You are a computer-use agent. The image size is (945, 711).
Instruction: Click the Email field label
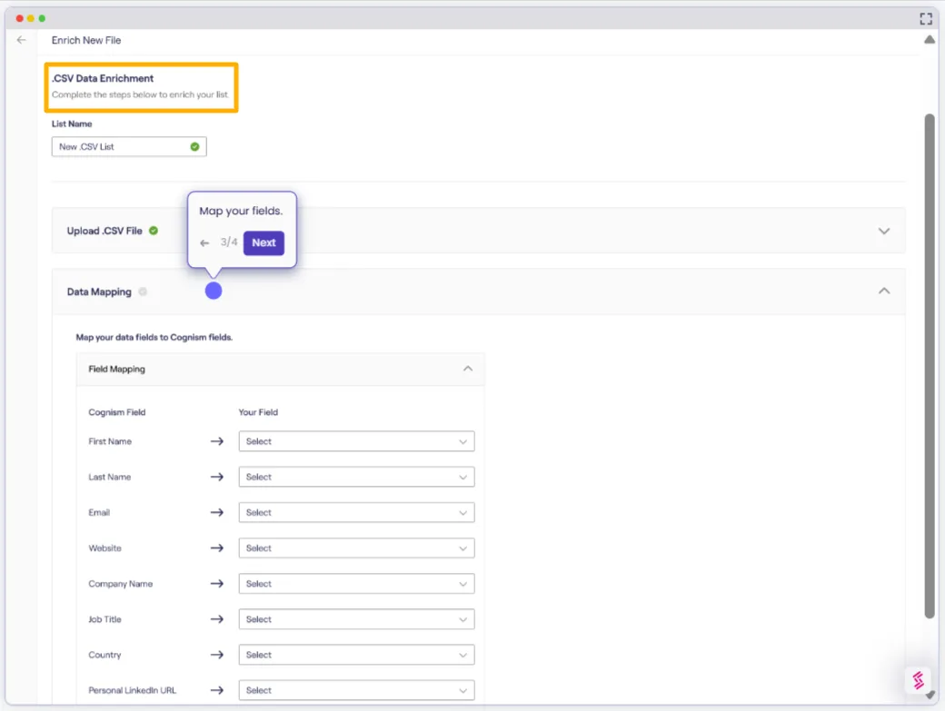click(99, 512)
